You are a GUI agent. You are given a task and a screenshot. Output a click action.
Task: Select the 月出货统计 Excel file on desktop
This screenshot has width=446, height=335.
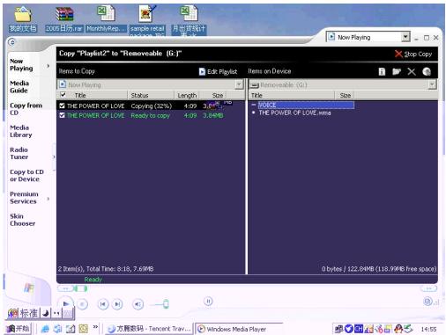[189, 20]
